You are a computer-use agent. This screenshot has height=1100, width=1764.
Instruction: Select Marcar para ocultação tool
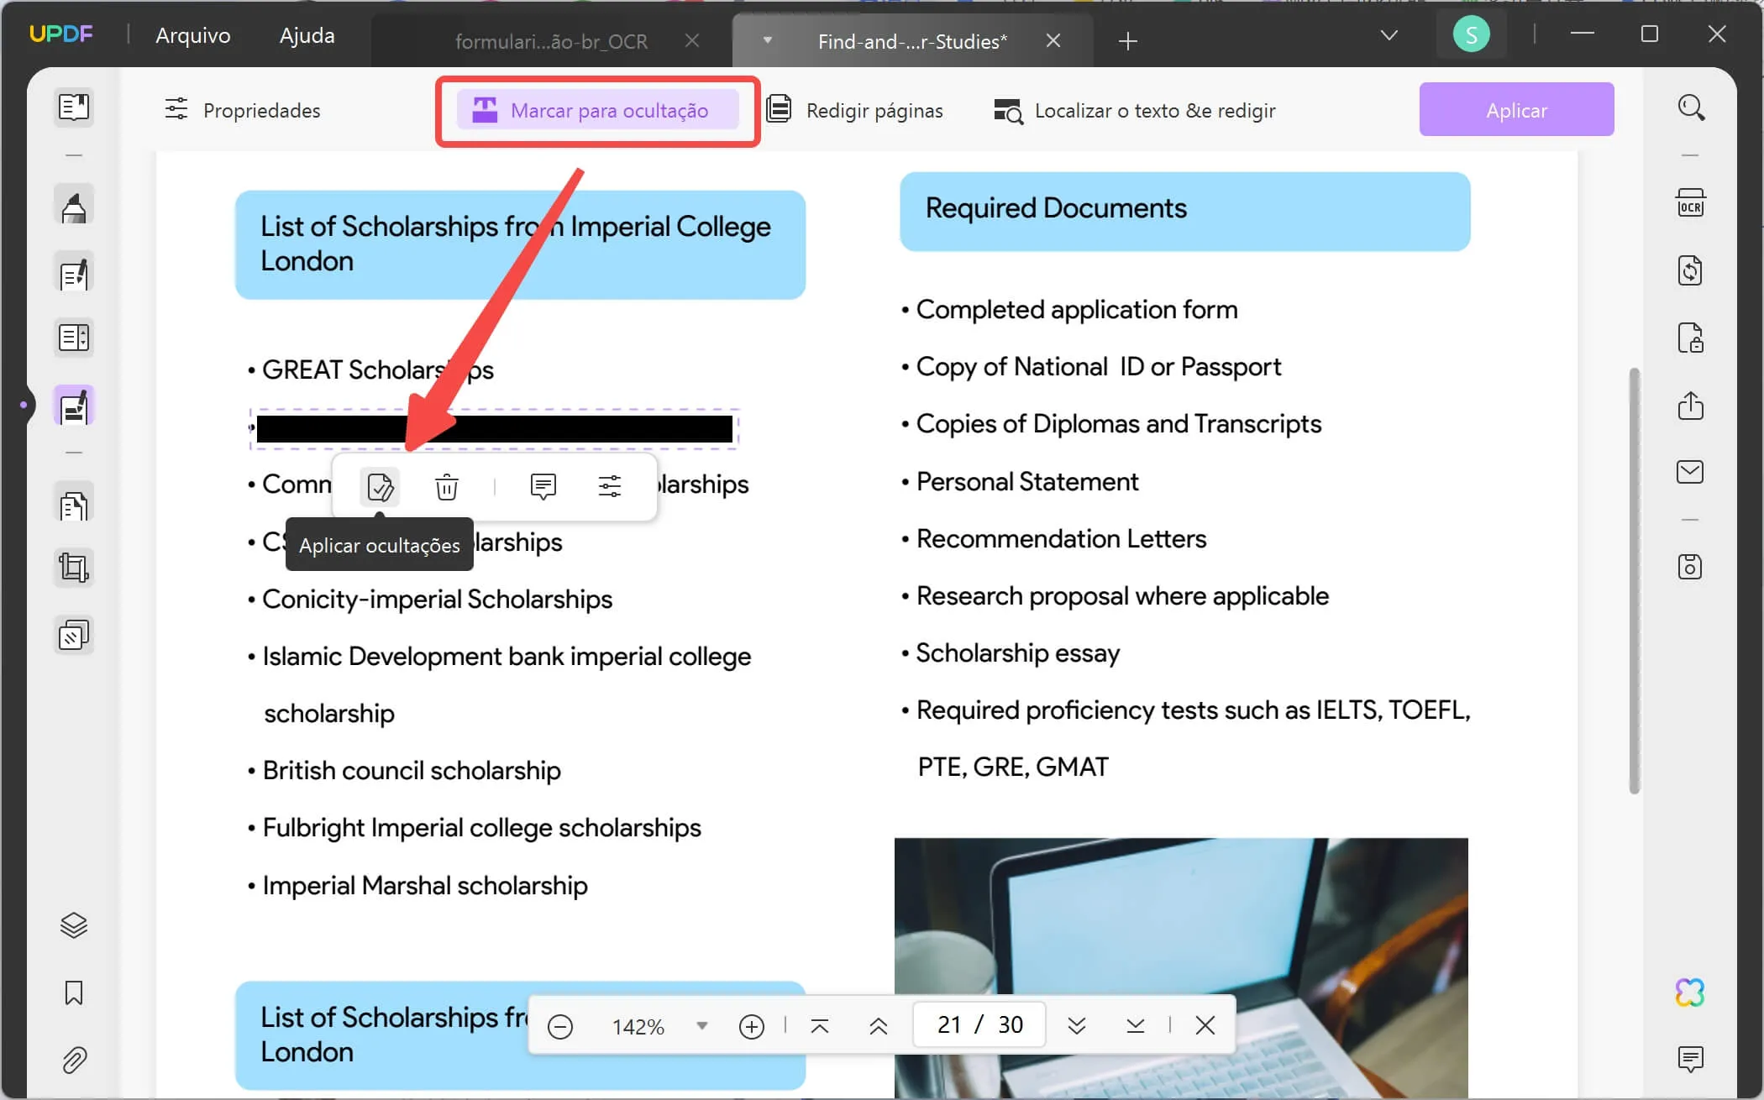tap(598, 110)
